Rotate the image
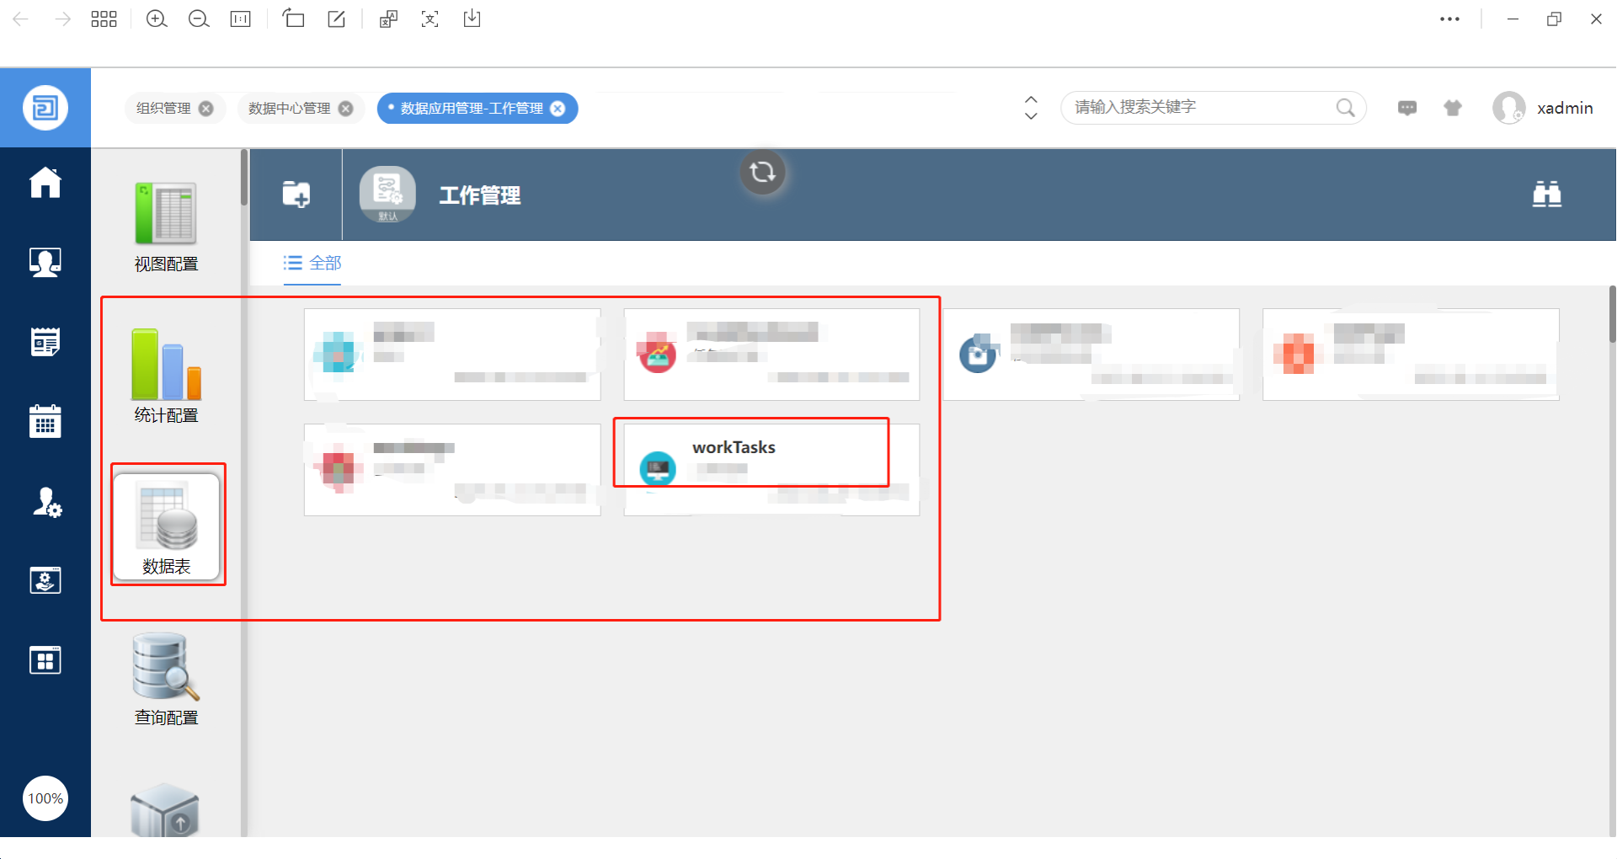The height and width of the screenshot is (859, 1617). 293,19
